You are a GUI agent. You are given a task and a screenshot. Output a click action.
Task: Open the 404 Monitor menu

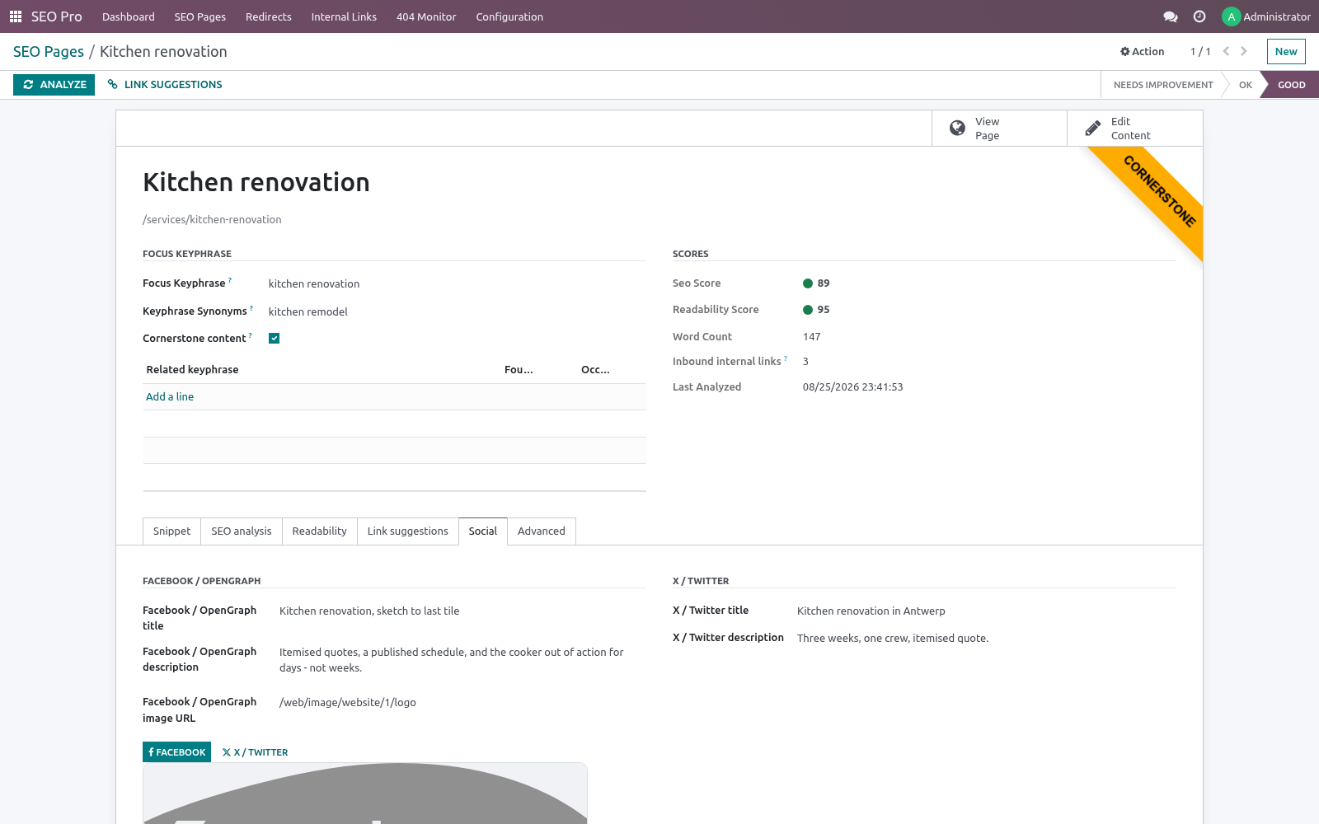coord(426,16)
